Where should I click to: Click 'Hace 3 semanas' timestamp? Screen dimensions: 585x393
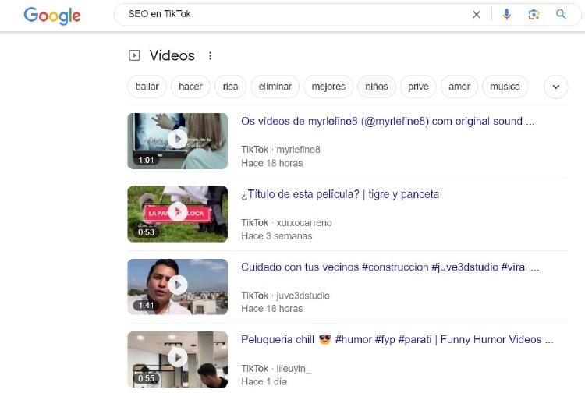click(276, 236)
